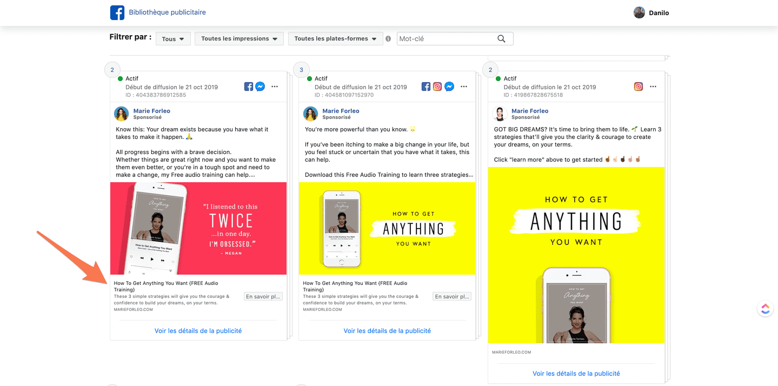
Task: Open the three-dot menu on the 'GOT BIG DREAMS' ad
Action: [653, 86]
